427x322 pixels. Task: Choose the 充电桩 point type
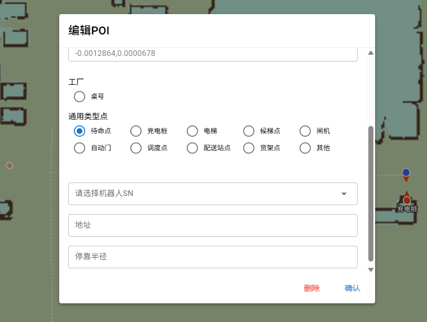point(136,131)
